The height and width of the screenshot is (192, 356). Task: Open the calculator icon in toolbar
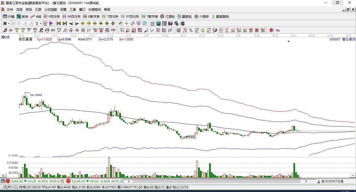(x=158, y=23)
